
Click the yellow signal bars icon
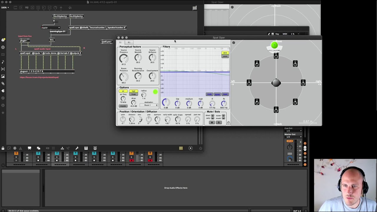point(181,148)
